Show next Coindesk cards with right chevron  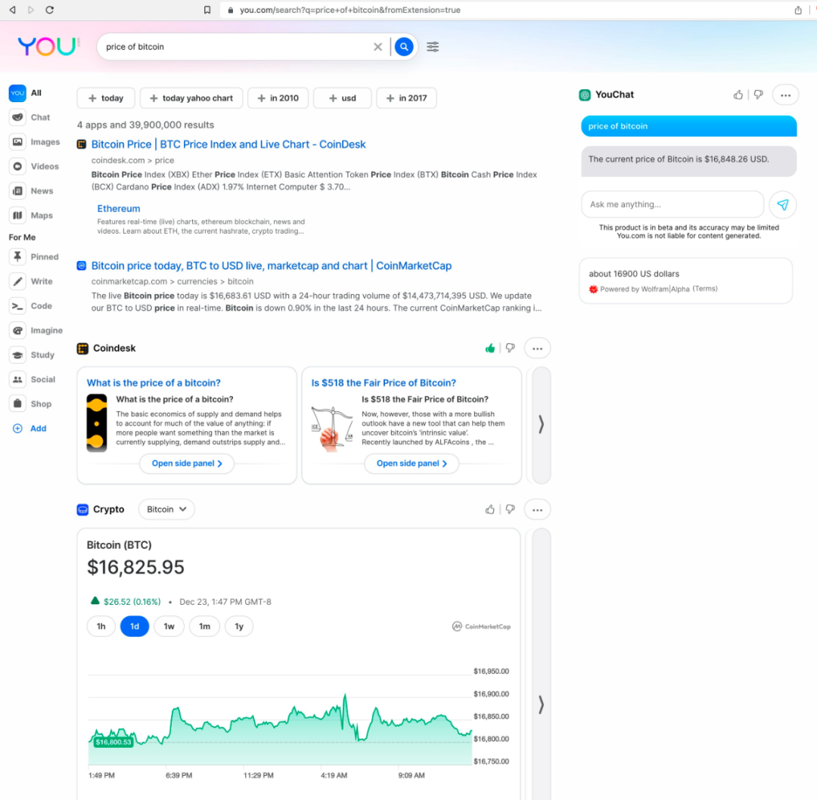(541, 424)
